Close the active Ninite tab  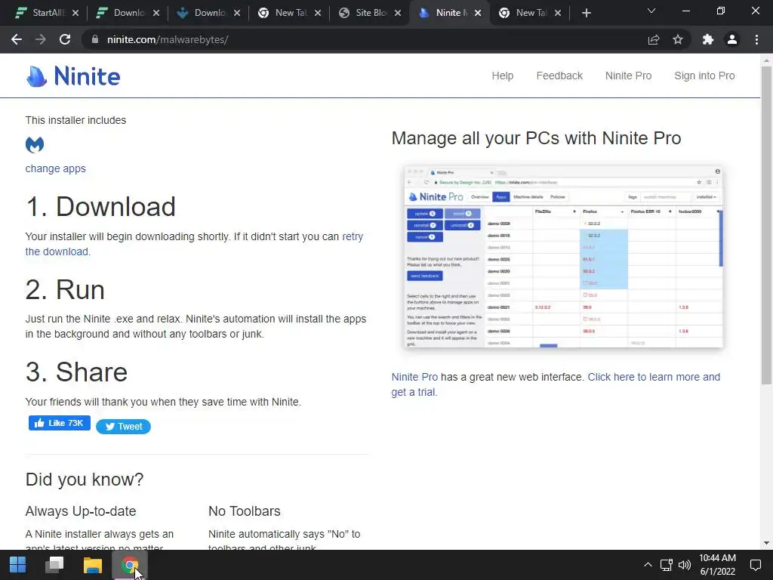[478, 13]
